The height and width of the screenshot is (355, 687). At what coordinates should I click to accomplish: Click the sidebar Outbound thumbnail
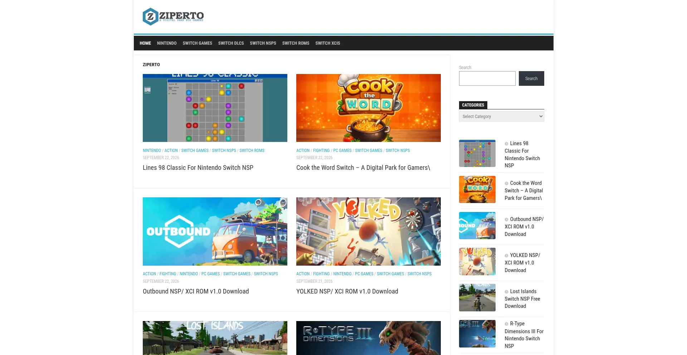click(477, 226)
